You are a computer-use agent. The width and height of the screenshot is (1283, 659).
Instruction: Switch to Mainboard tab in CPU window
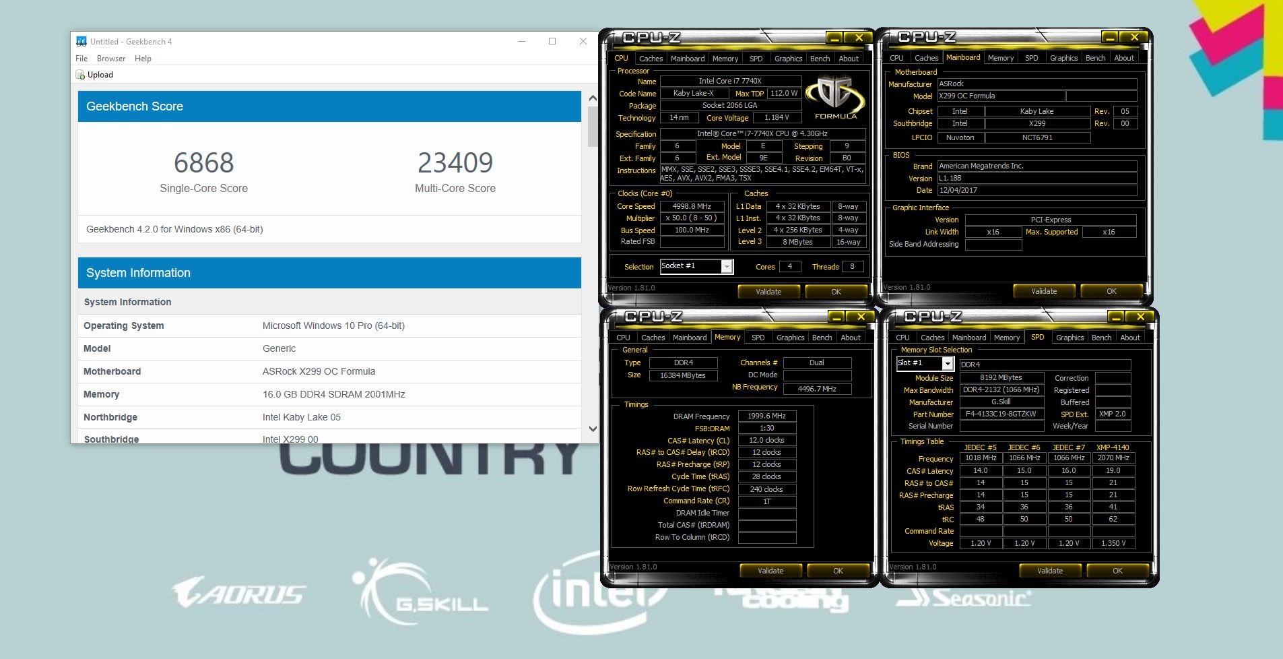pyautogui.click(x=687, y=59)
